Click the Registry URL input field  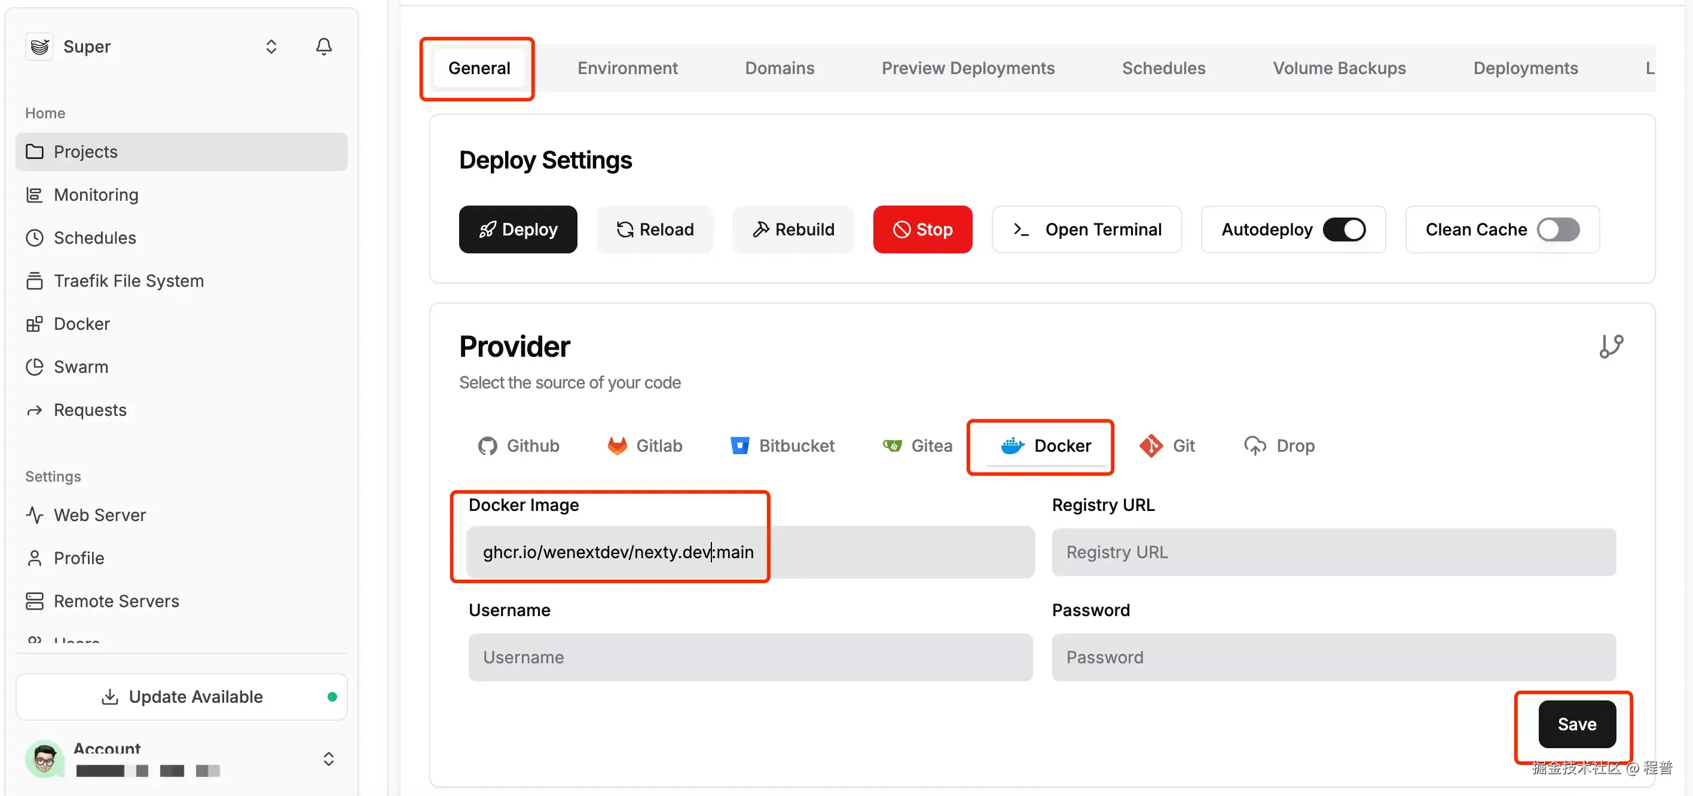1333,552
